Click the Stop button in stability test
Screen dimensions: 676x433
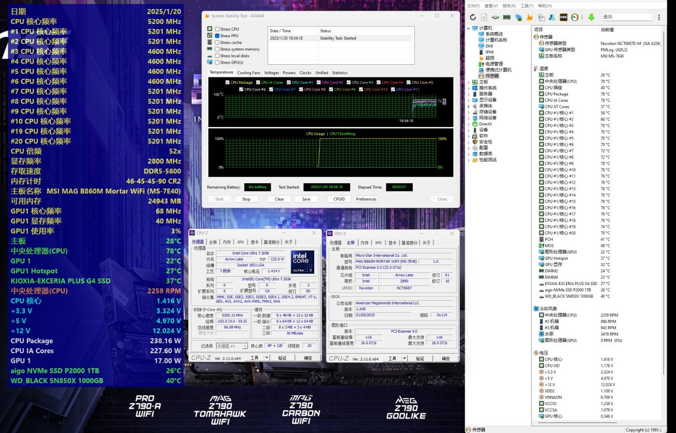pyautogui.click(x=246, y=199)
